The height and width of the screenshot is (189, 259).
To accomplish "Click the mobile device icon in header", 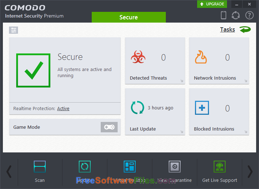I will pyautogui.click(x=223, y=15).
